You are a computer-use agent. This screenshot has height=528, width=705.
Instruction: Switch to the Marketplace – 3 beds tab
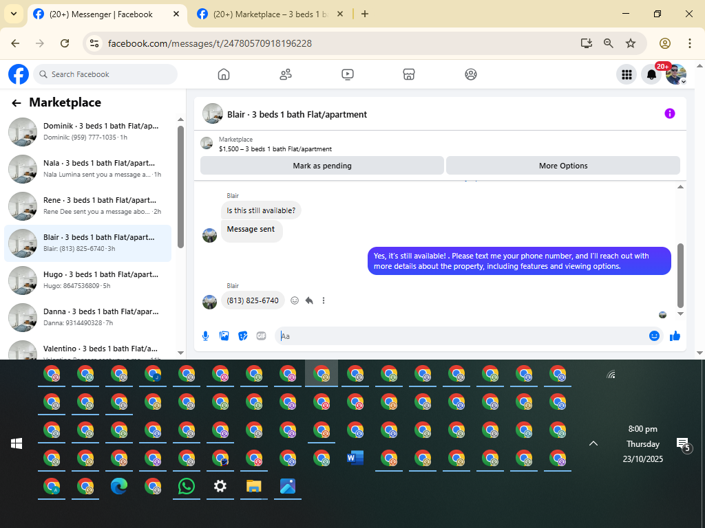point(270,14)
